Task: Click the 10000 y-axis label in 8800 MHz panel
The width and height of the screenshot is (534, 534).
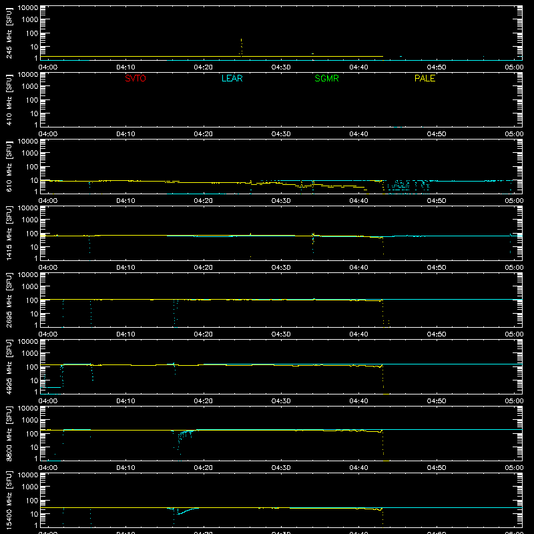Action: pos(28,409)
